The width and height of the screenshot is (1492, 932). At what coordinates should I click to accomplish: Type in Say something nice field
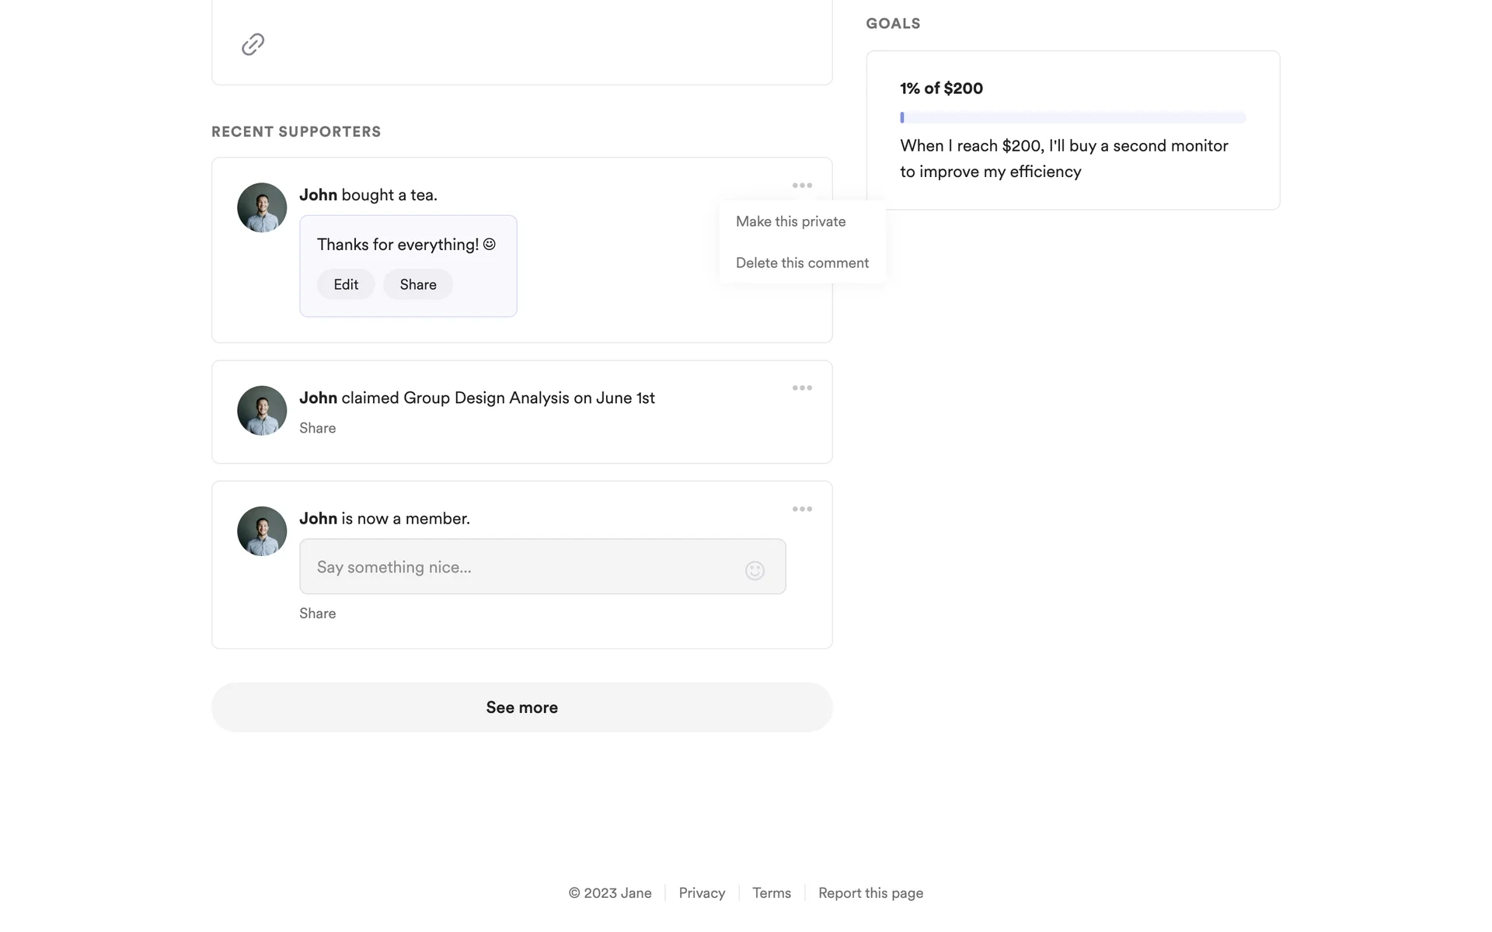[x=521, y=567]
